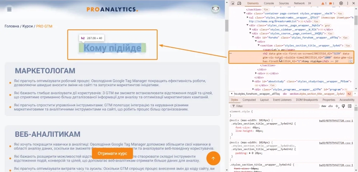Open the Network tab
The image size is (358, 172).
click(299, 3)
